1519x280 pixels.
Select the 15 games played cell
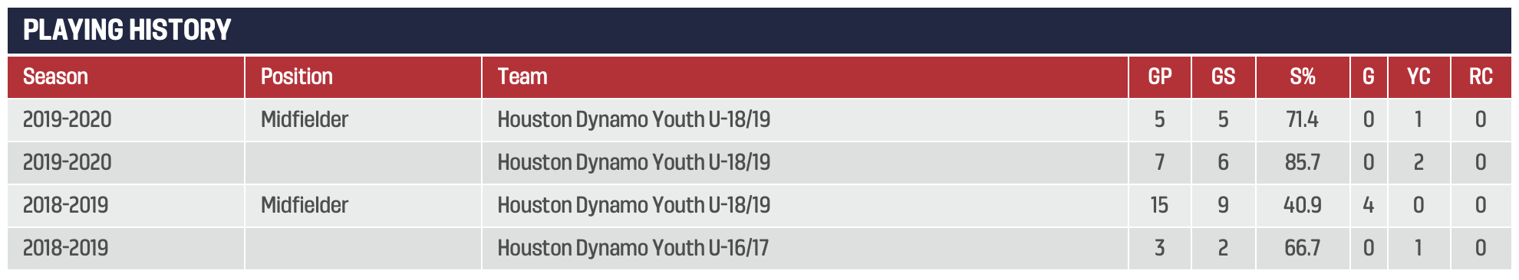(x=1159, y=205)
